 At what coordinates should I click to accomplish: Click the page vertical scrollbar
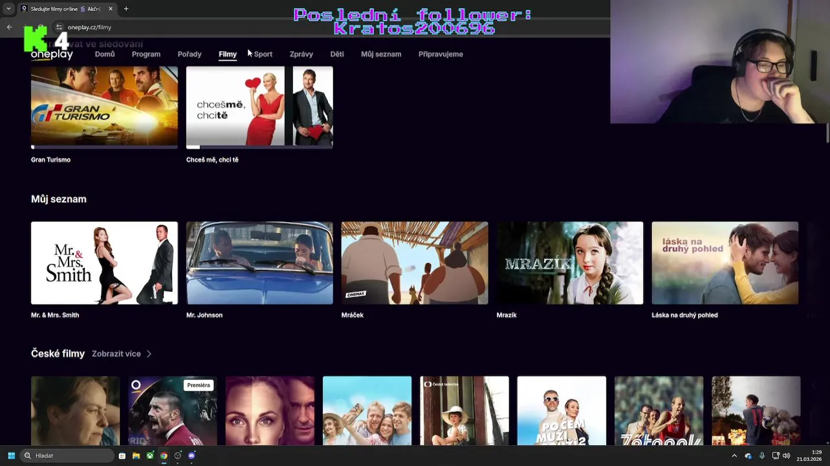(827, 133)
